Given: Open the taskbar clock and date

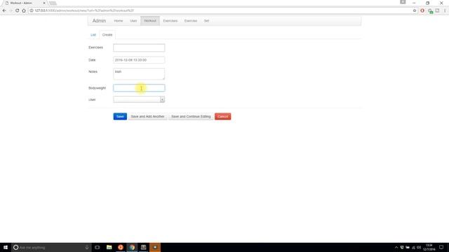Looking at the screenshot, I should 429,247.
